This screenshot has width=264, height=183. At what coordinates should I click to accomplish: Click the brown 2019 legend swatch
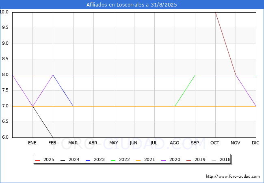pos(188,160)
